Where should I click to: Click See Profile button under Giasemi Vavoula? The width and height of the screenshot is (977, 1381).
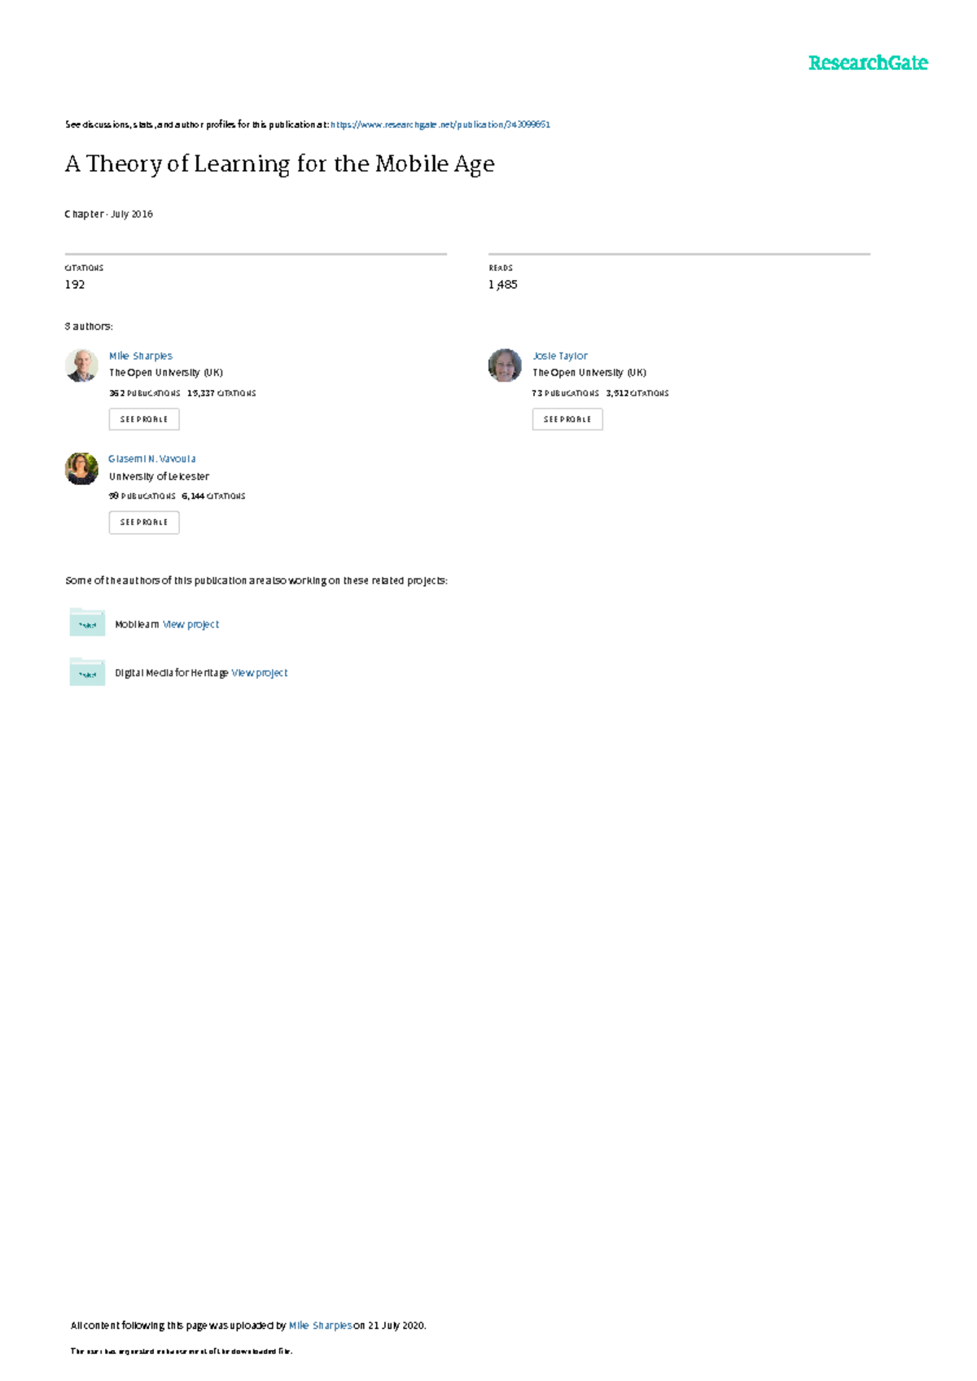click(x=144, y=522)
